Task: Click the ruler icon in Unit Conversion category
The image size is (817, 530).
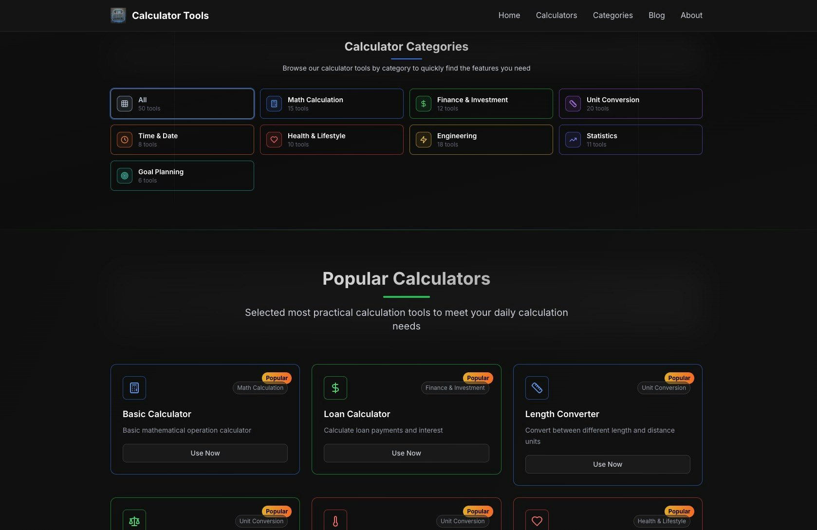Action: click(573, 104)
